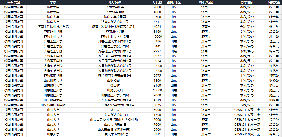282x137 pixels.
Task: Select the 微山财 account name cell
Action: [x=115, y=85]
